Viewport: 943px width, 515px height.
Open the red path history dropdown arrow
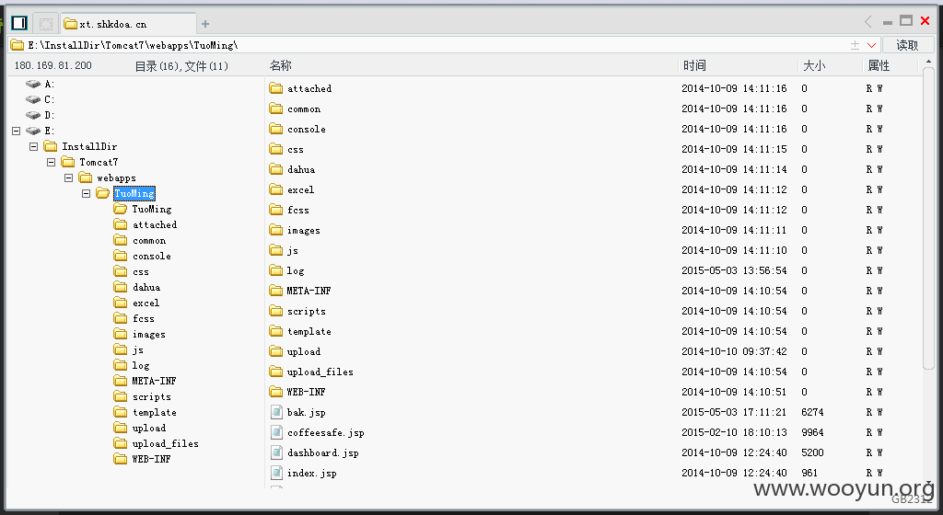tap(871, 46)
